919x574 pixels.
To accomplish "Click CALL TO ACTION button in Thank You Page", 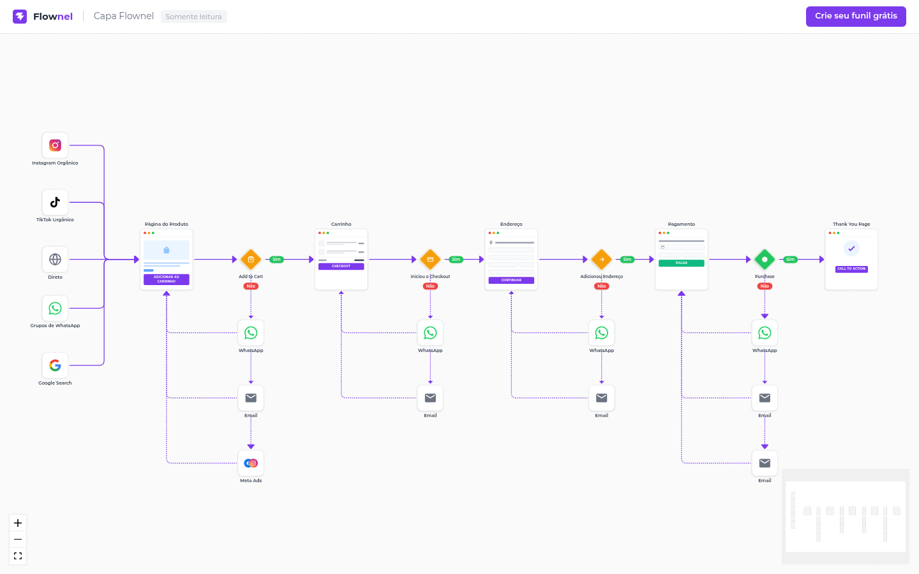I will (851, 269).
